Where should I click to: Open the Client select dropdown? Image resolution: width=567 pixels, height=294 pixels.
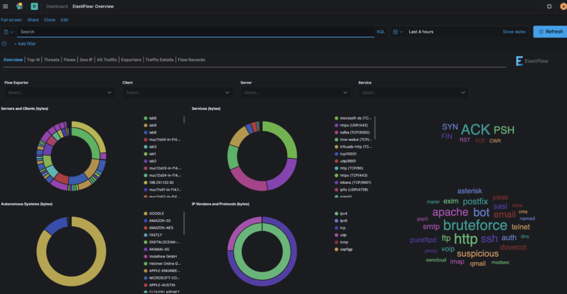click(178, 92)
